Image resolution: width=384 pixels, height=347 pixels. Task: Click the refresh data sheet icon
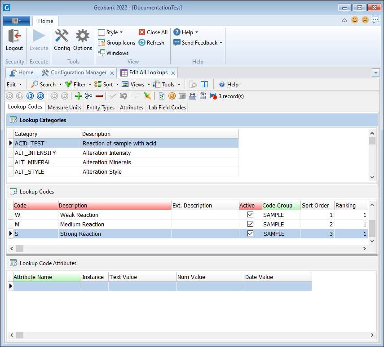162,96
